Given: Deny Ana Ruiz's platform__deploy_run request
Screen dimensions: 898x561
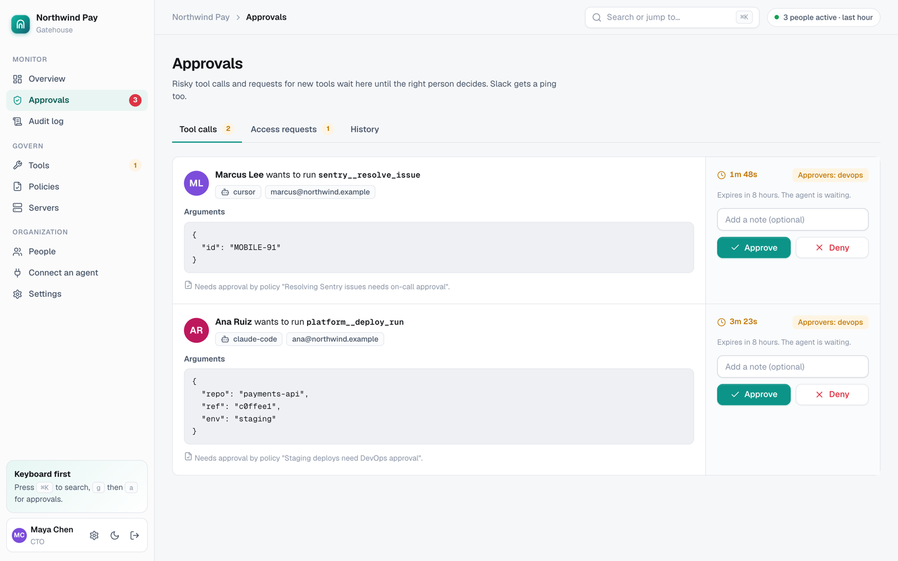Looking at the screenshot, I should pos(832,394).
